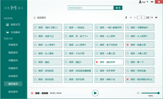Star the 一群人鼓掌欢呼 sound

pos(97,27)
